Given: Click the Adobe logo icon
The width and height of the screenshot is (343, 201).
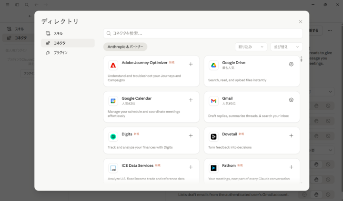Looking at the screenshot, I should click(113, 65).
